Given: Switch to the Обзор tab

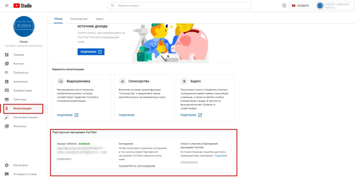Looking at the screenshot, I should [58, 19].
